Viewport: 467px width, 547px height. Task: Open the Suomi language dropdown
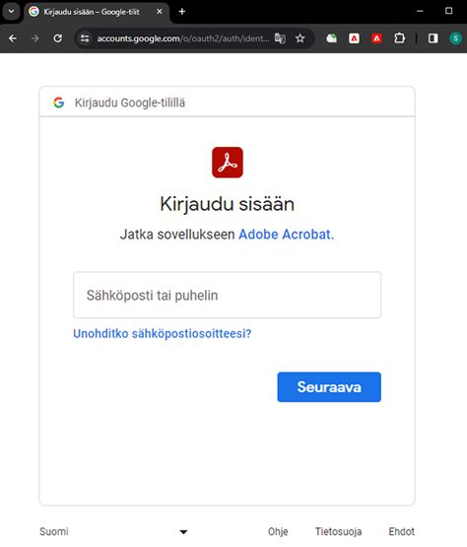point(113,531)
